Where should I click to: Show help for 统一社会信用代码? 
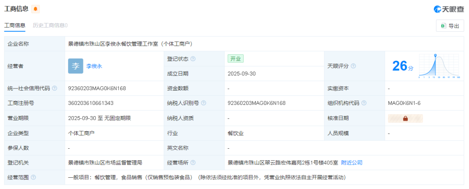click(55, 88)
